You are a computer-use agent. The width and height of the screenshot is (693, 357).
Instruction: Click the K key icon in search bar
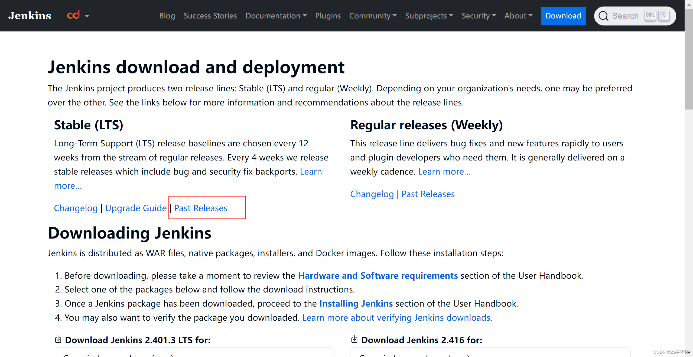[664, 15]
